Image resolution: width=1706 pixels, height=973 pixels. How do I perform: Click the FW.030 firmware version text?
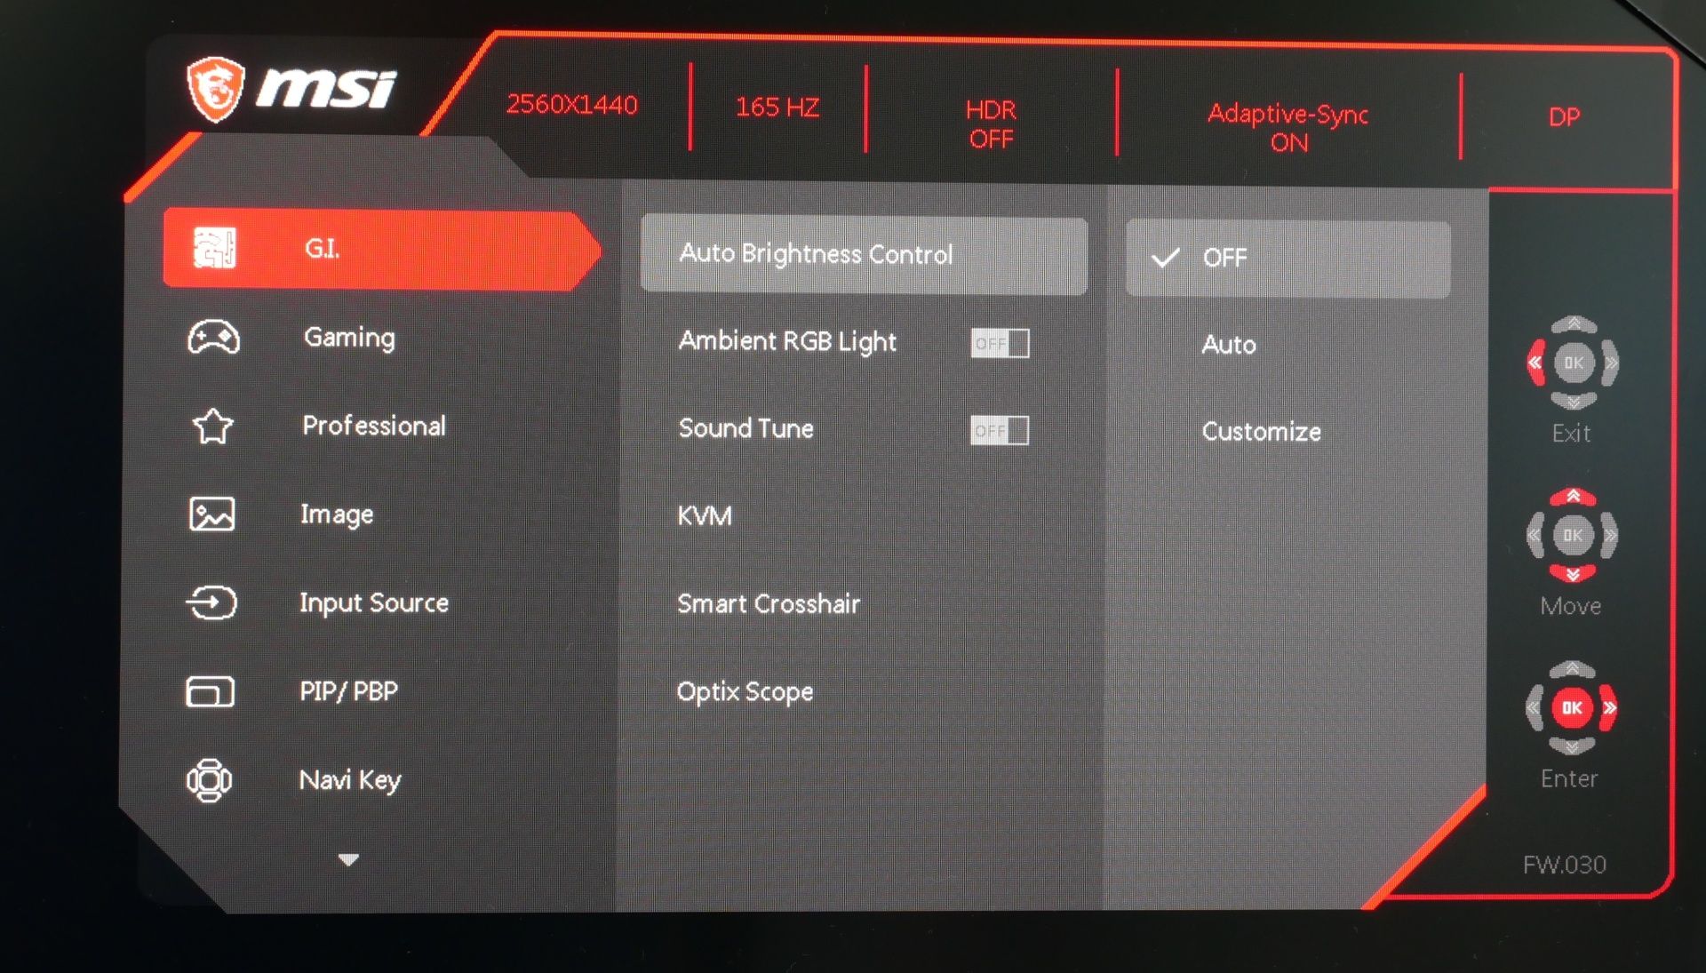[x=1564, y=865]
